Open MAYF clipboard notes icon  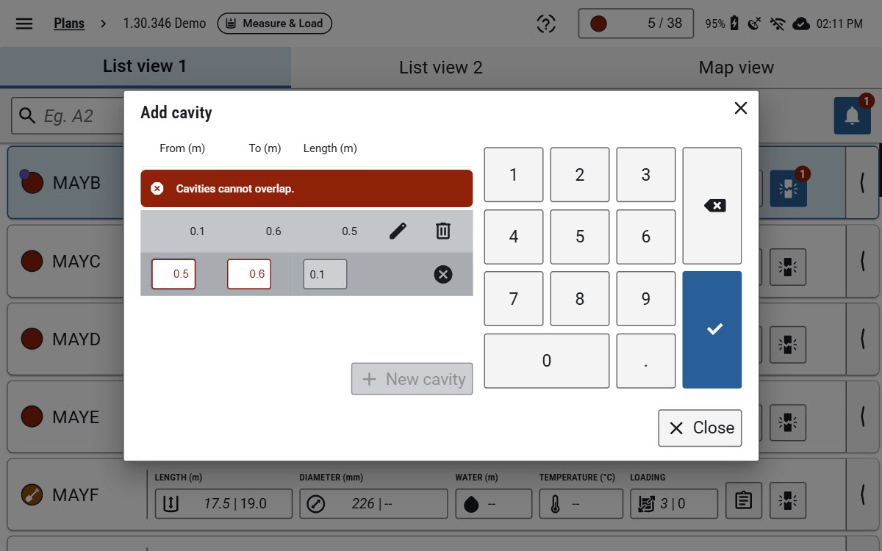[744, 500]
